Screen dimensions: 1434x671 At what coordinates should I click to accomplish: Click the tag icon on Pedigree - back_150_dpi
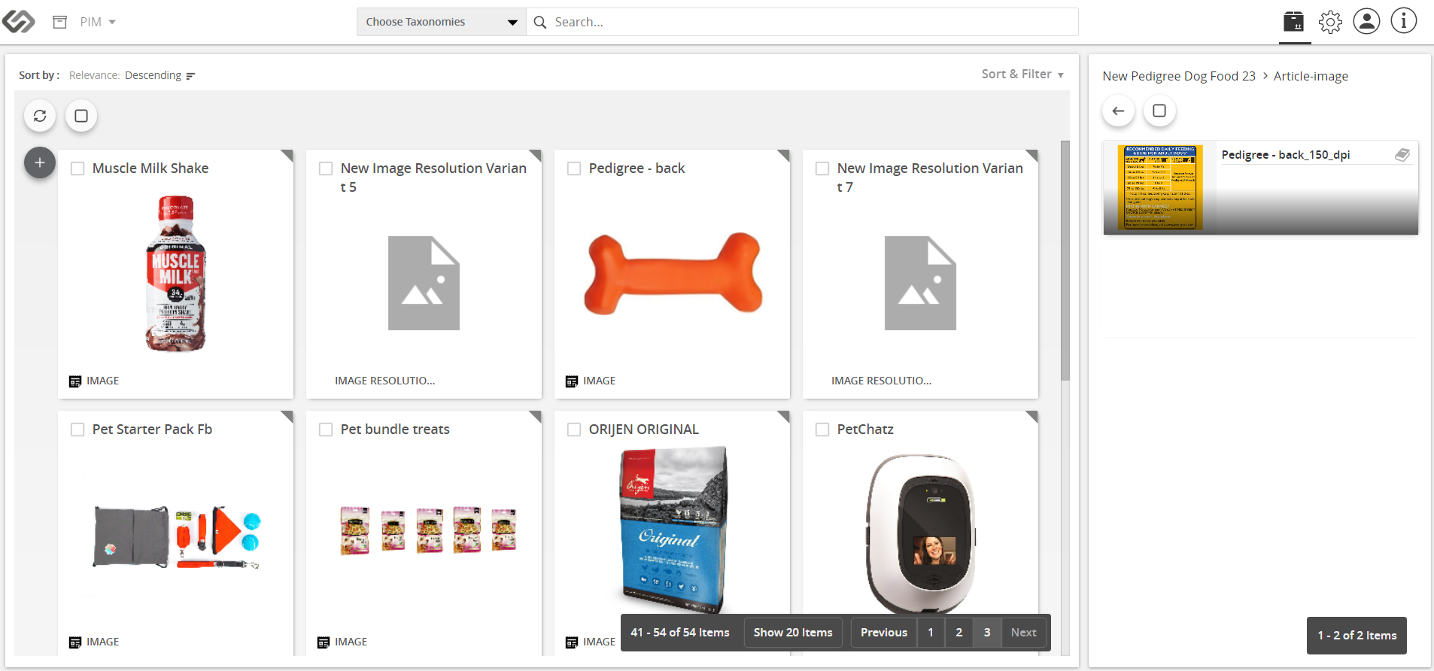(1402, 155)
